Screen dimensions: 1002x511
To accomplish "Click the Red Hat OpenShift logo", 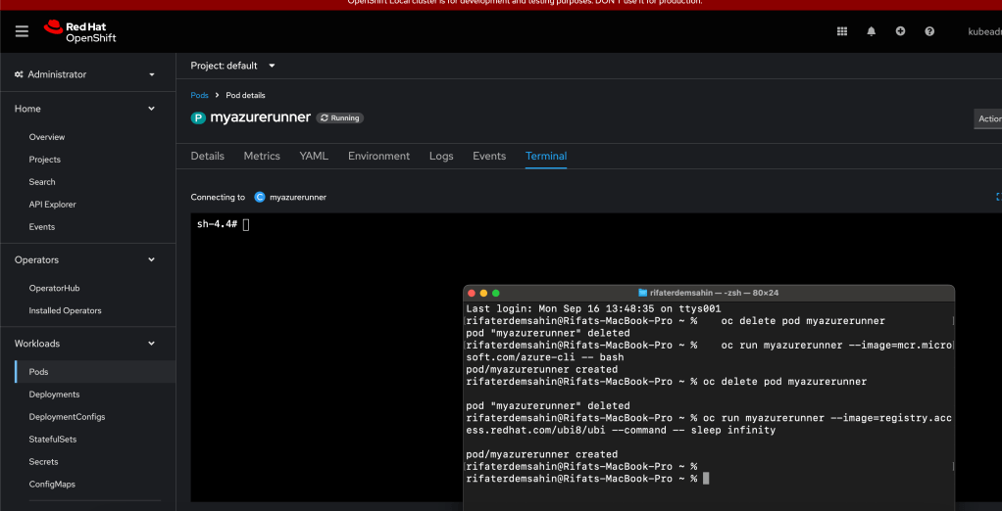I will click(79, 31).
